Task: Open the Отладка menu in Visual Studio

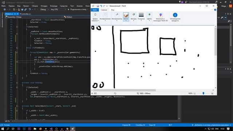Action: (x=44, y=6)
